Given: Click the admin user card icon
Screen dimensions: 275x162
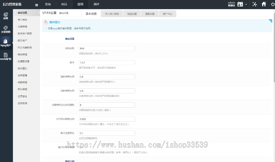Looking at the screenshot, I should coord(240,4).
